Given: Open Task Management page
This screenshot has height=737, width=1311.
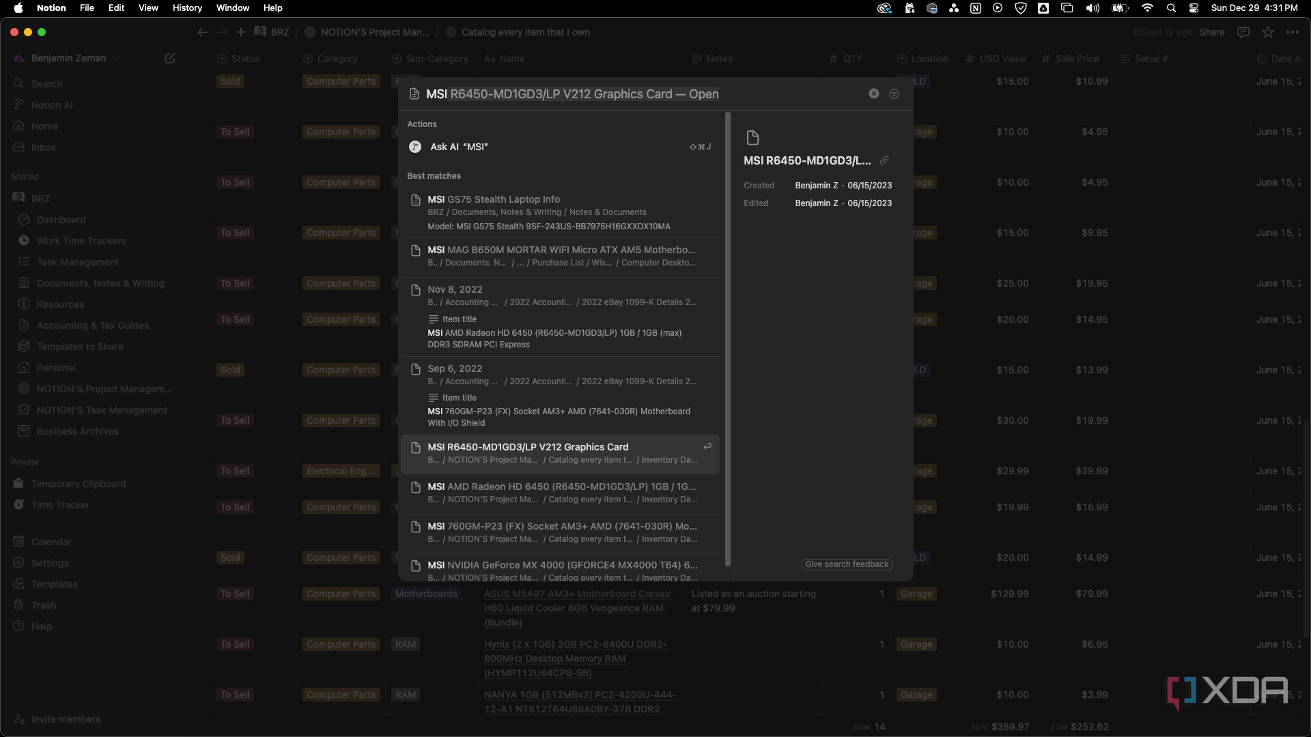Looking at the screenshot, I should [77, 262].
